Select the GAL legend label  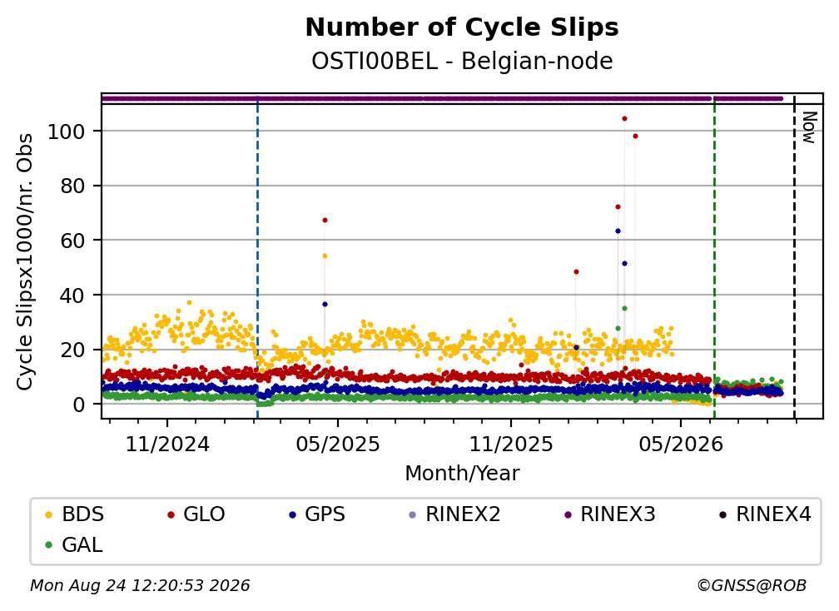[x=82, y=544]
